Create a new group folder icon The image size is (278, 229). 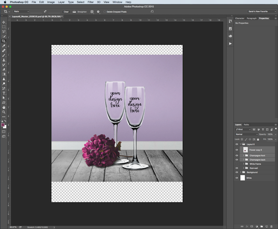pyautogui.click(x=261, y=226)
